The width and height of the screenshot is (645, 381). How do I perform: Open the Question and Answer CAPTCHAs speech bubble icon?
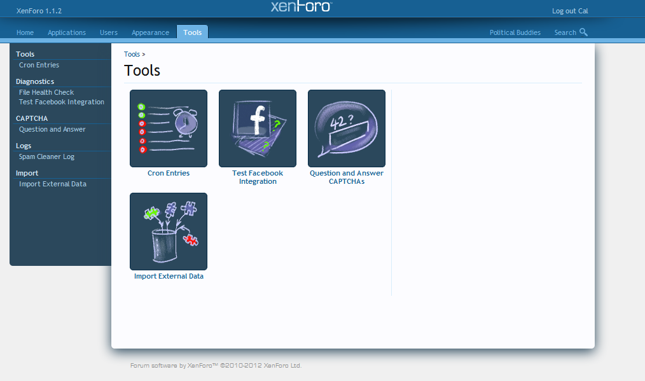(347, 128)
